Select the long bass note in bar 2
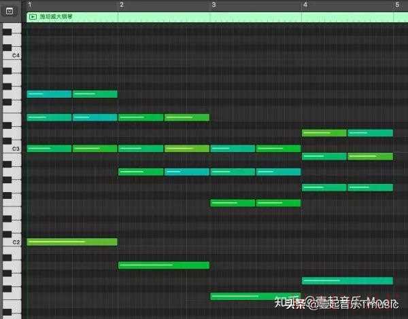This screenshot has width=408, height=319. click(x=164, y=265)
